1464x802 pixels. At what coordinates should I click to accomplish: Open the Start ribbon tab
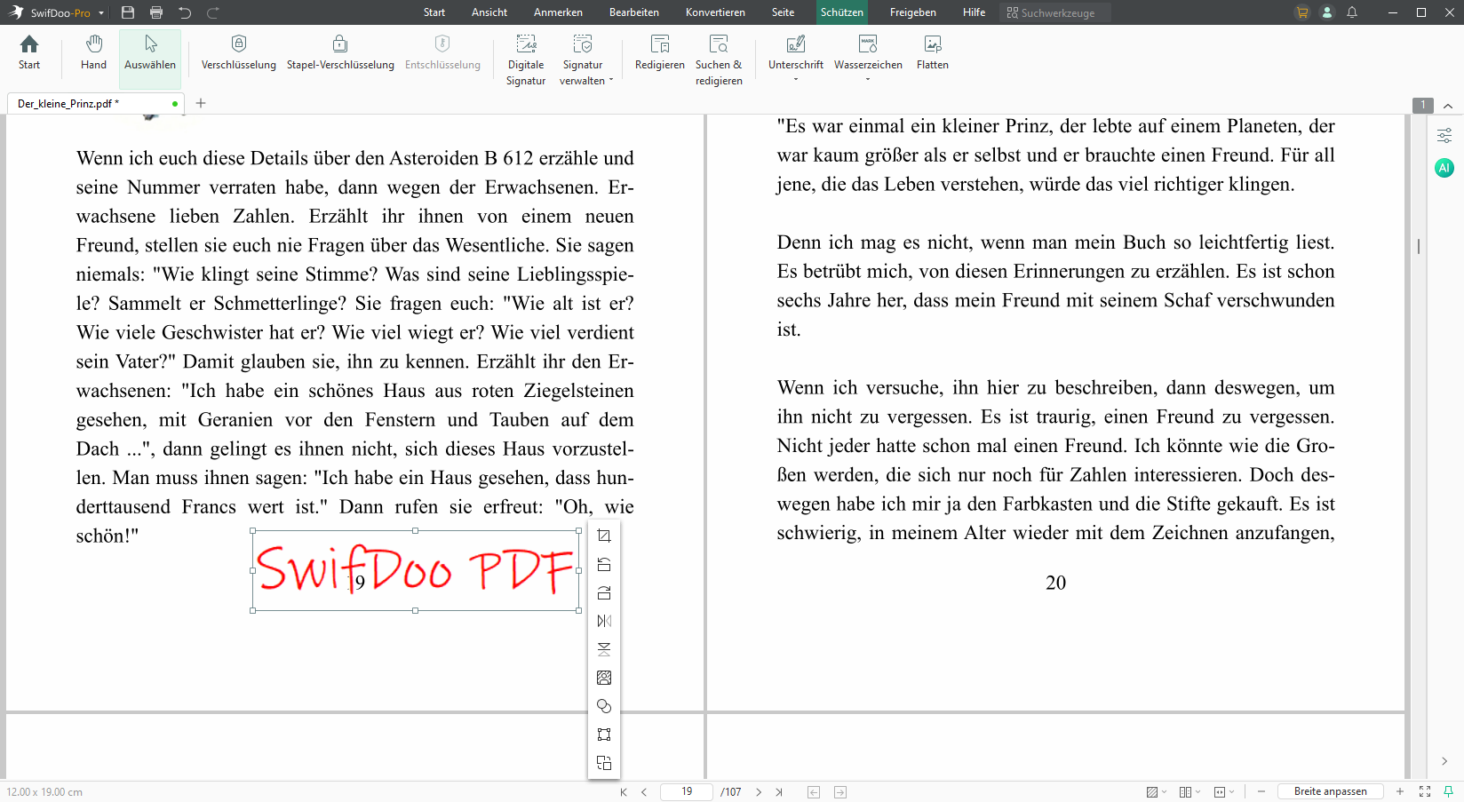click(434, 12)
